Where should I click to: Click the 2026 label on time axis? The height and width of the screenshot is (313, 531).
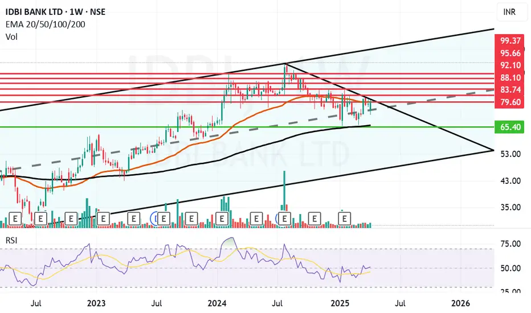(x=460, y=303)
